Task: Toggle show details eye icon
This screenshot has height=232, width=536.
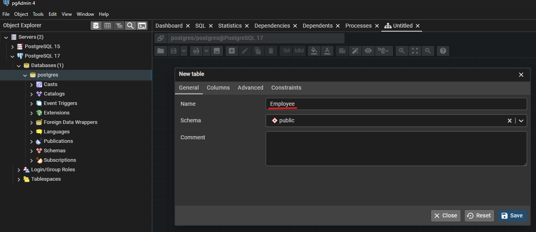Action: tap(368, 51)
